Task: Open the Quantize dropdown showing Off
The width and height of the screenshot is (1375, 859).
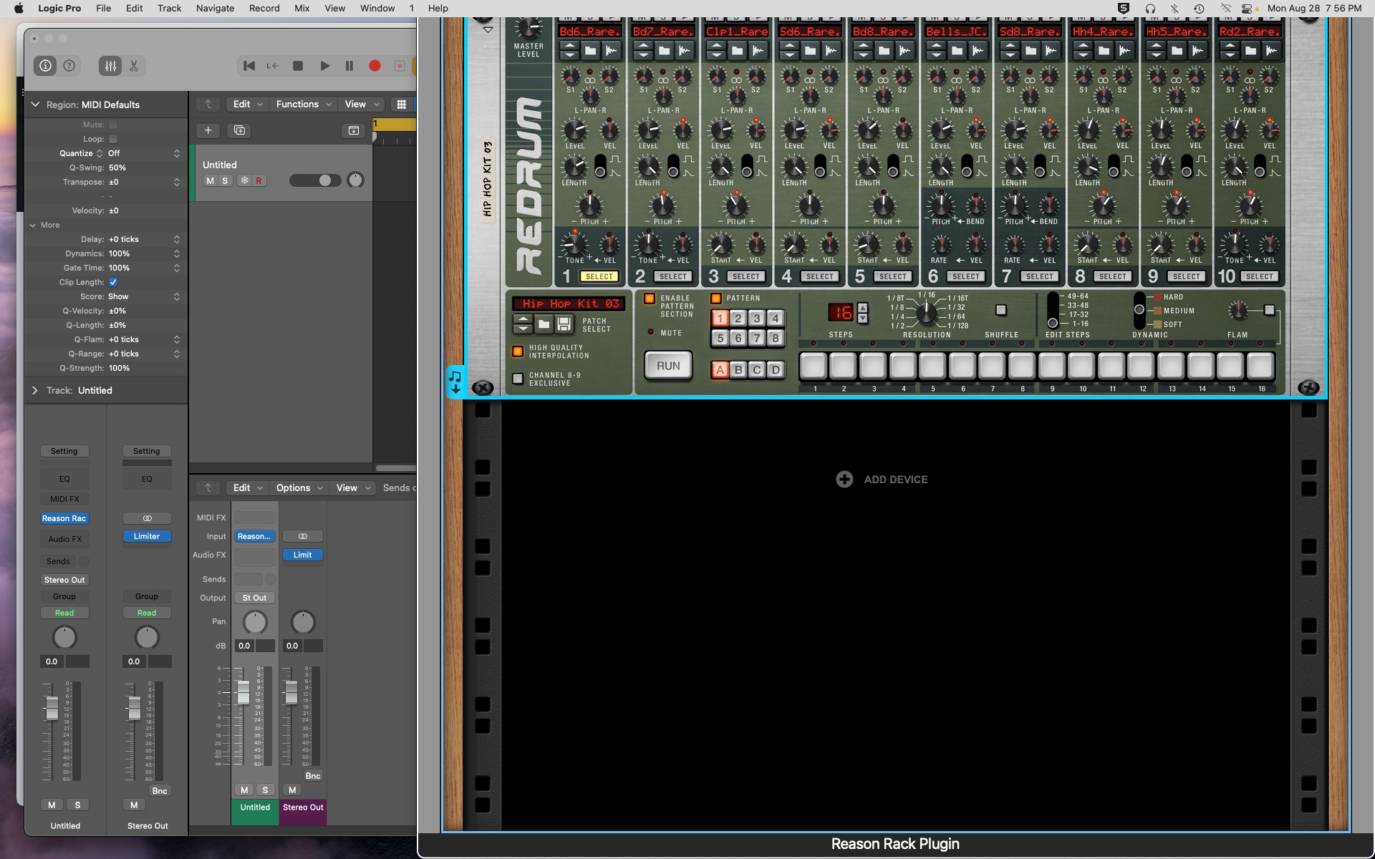Action: 144,153
